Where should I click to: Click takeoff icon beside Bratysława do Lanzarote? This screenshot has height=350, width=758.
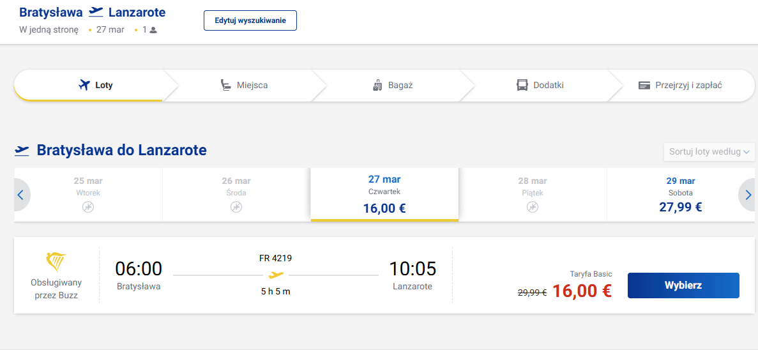[x=22, y=150]
